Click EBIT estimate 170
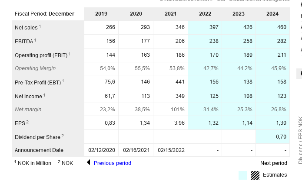 click(x=214, y=55)
